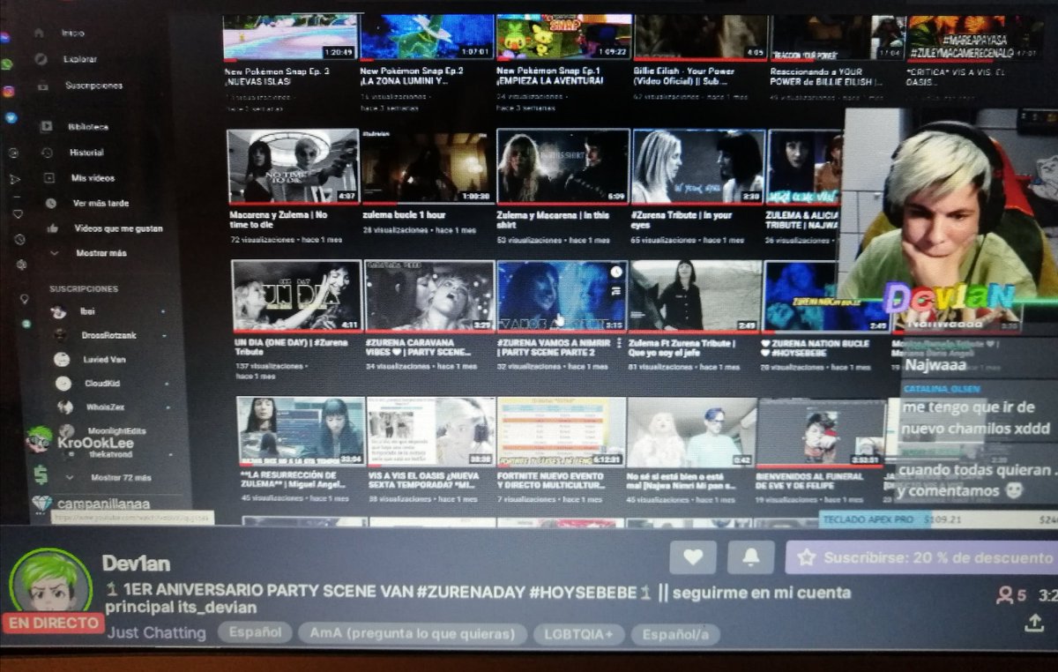The height and width of the screenshot is (672, 1058).
Task: Play the In this shirt video thumbnail
Action: [x=563, y=166]
